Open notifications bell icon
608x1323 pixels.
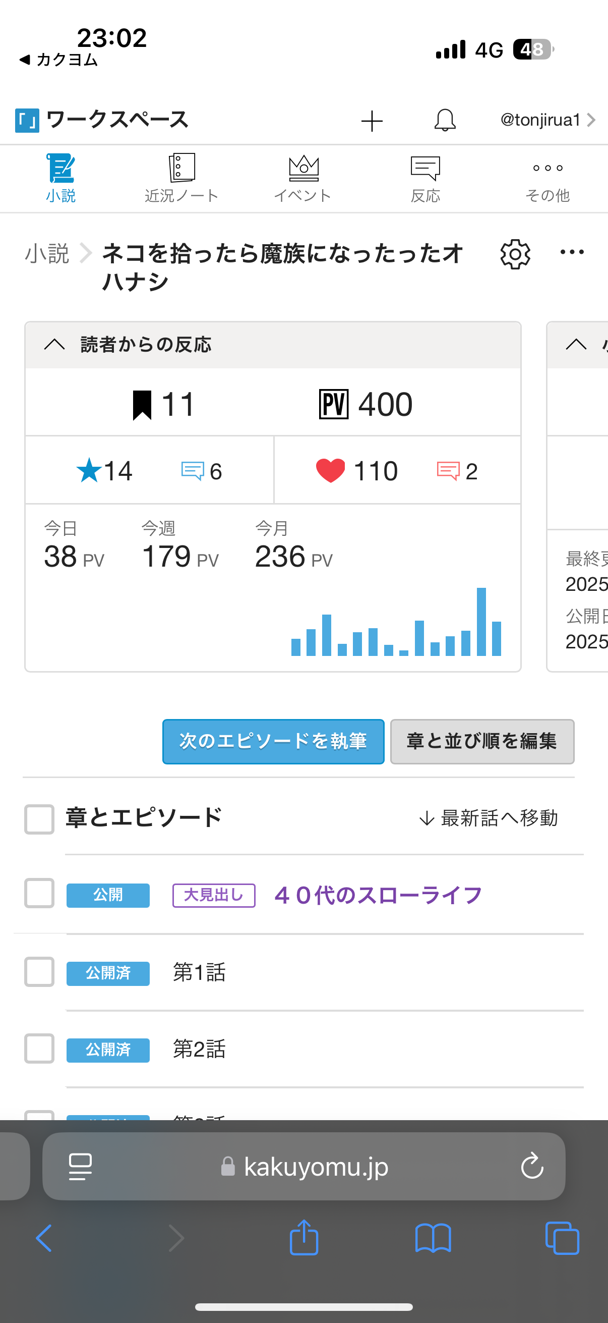(445, 120)
